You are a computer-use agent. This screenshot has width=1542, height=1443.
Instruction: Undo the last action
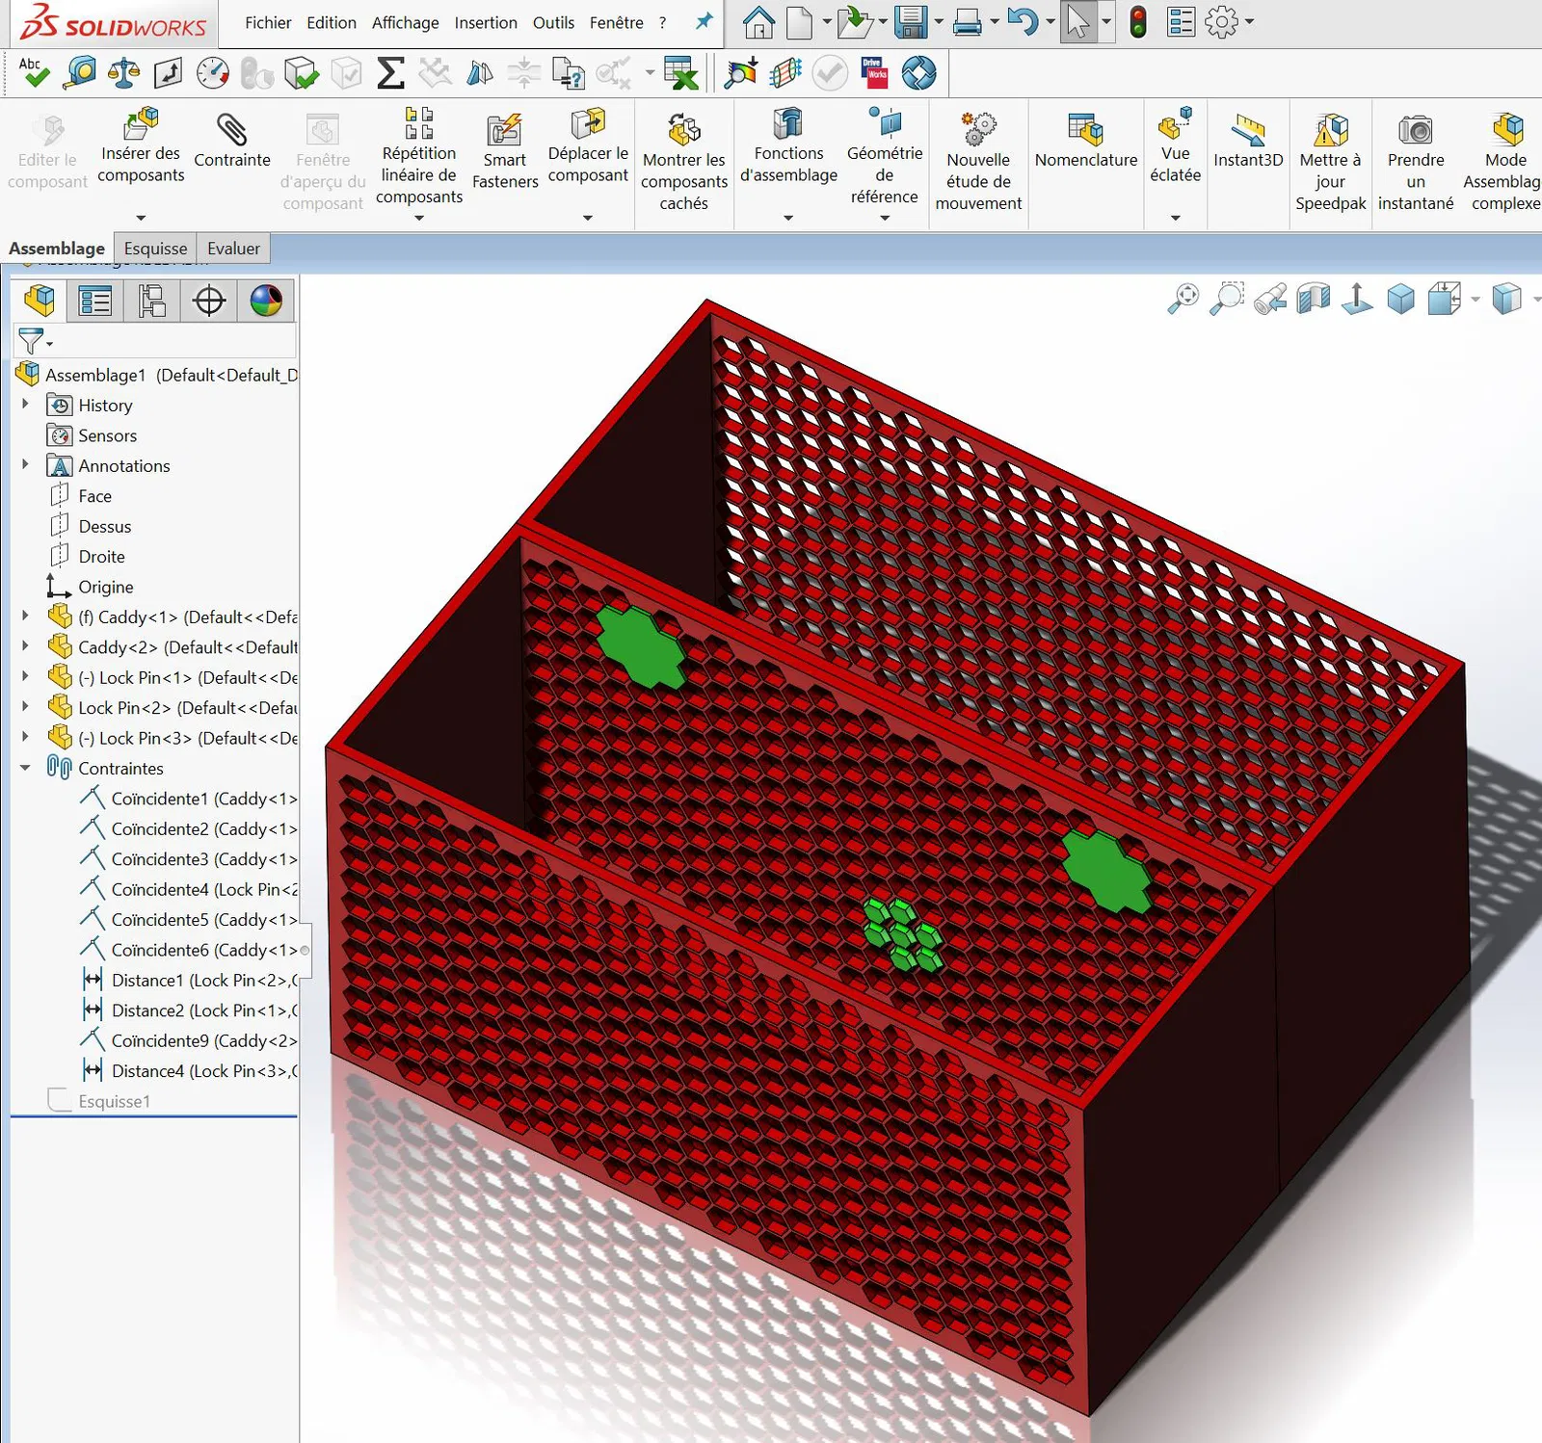(x=1023, y=22)
